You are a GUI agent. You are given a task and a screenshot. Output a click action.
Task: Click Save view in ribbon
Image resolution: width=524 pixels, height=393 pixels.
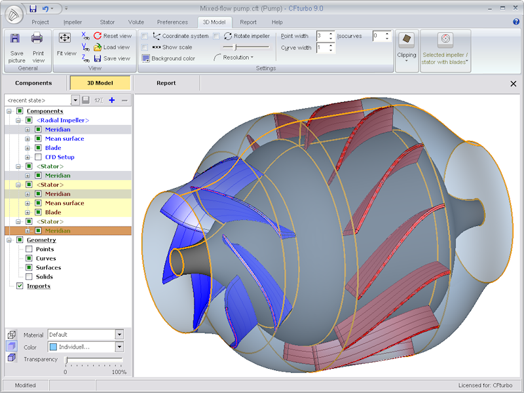[112, 58]
